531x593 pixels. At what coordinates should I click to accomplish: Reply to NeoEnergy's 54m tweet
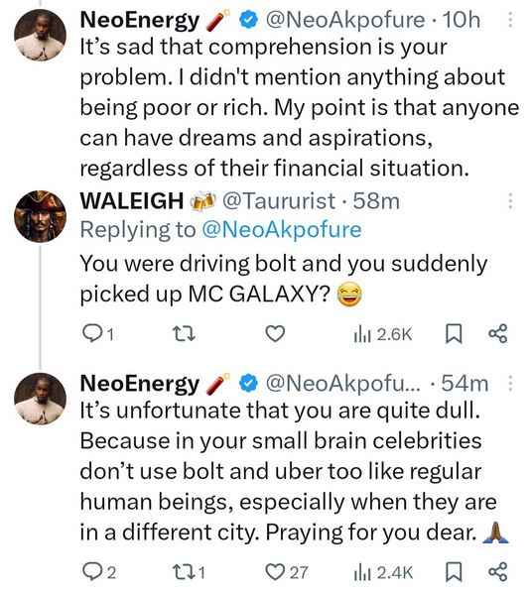[99, 572]
